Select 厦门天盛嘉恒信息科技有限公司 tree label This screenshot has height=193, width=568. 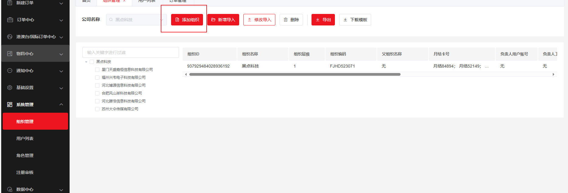point(127,70)
